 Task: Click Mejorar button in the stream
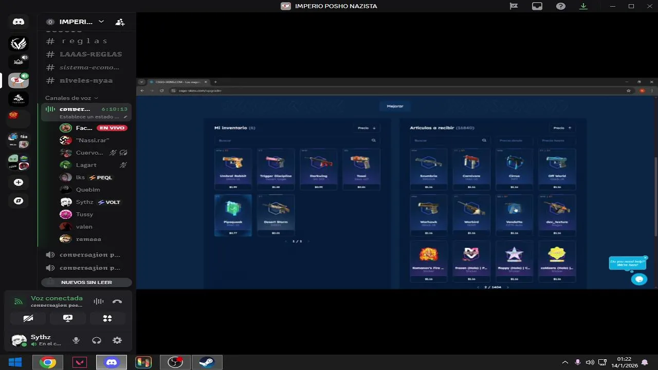395,106
